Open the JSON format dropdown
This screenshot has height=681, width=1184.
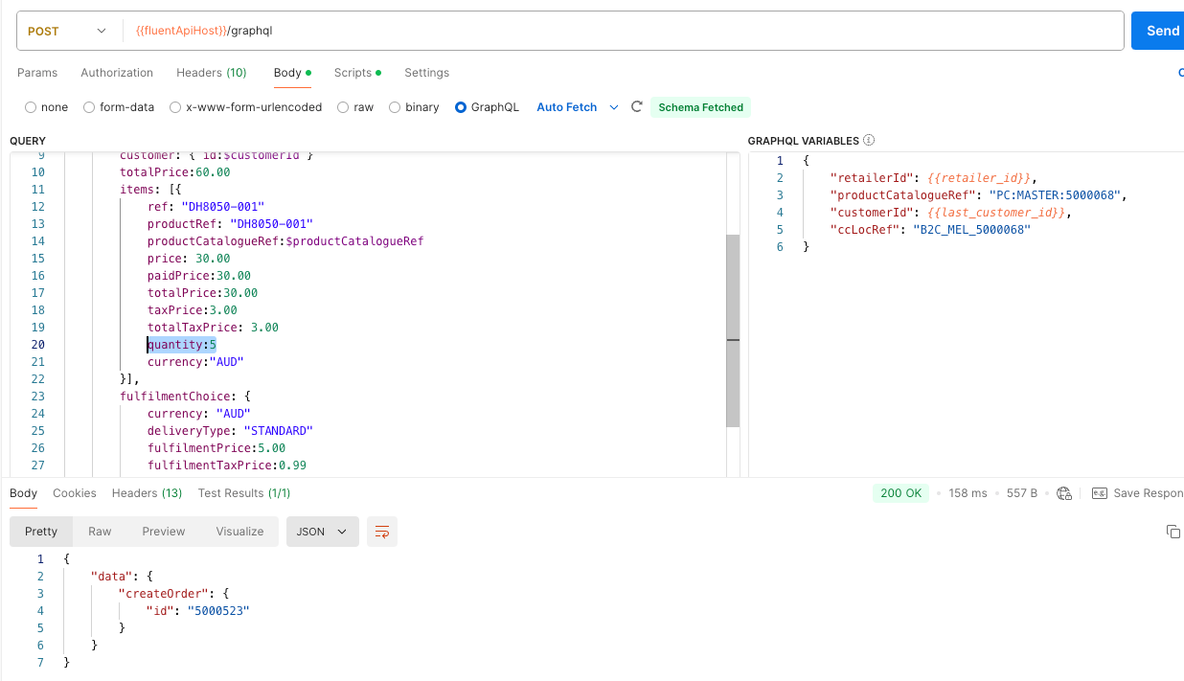click(x=322, y=532)
